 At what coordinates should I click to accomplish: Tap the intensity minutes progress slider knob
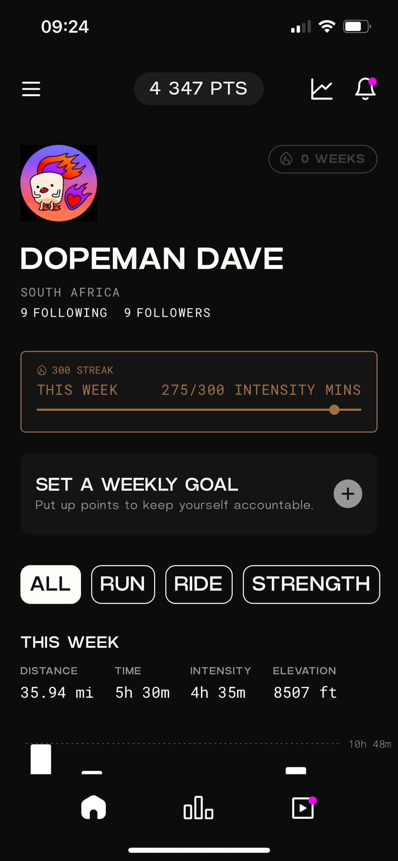coord(334,410)
